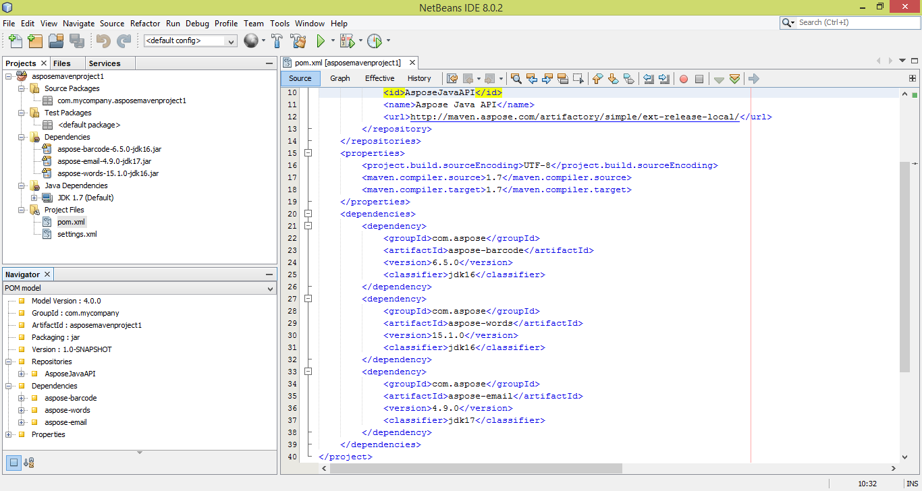
Task: Minimize the Projects panel
Action: point(269,63)
